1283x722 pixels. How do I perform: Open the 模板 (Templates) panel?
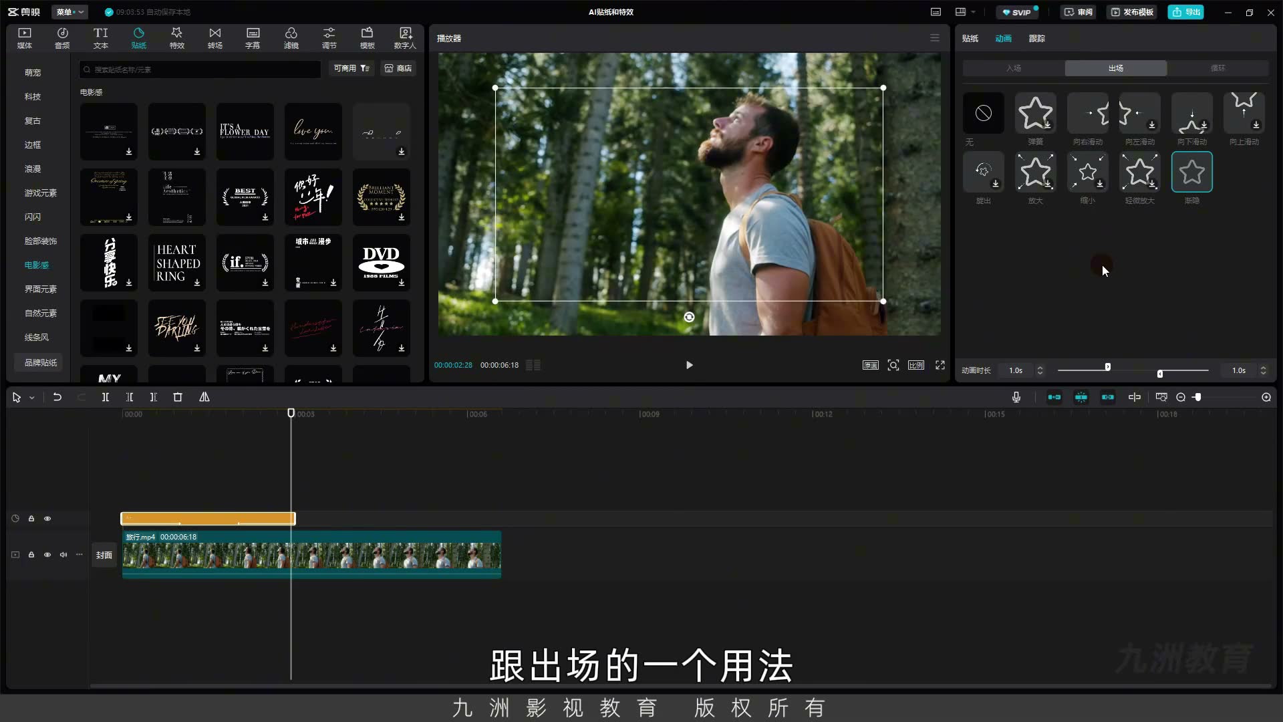367,38
